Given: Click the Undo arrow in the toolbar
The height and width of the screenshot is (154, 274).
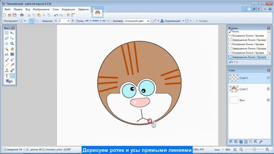Looking at the screenshot, I should pyautogui.click(x=56, y=15).
